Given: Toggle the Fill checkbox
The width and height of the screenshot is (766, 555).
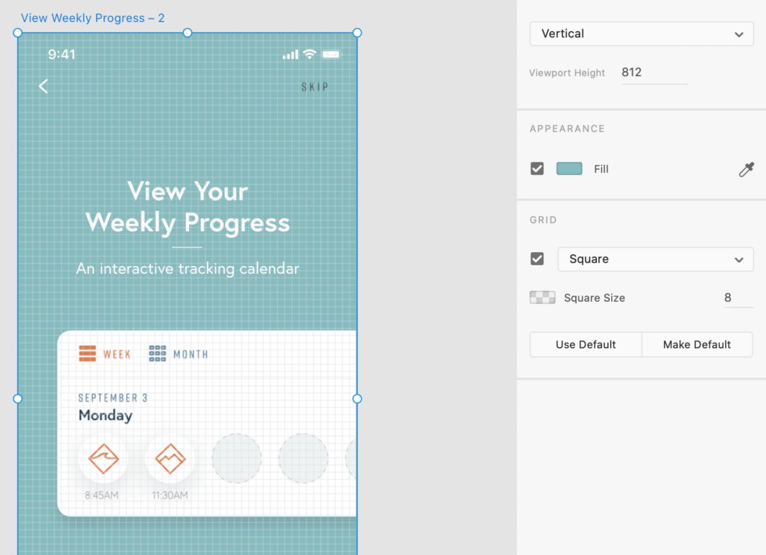Looking at the screenshot, I should pos(537,169).
